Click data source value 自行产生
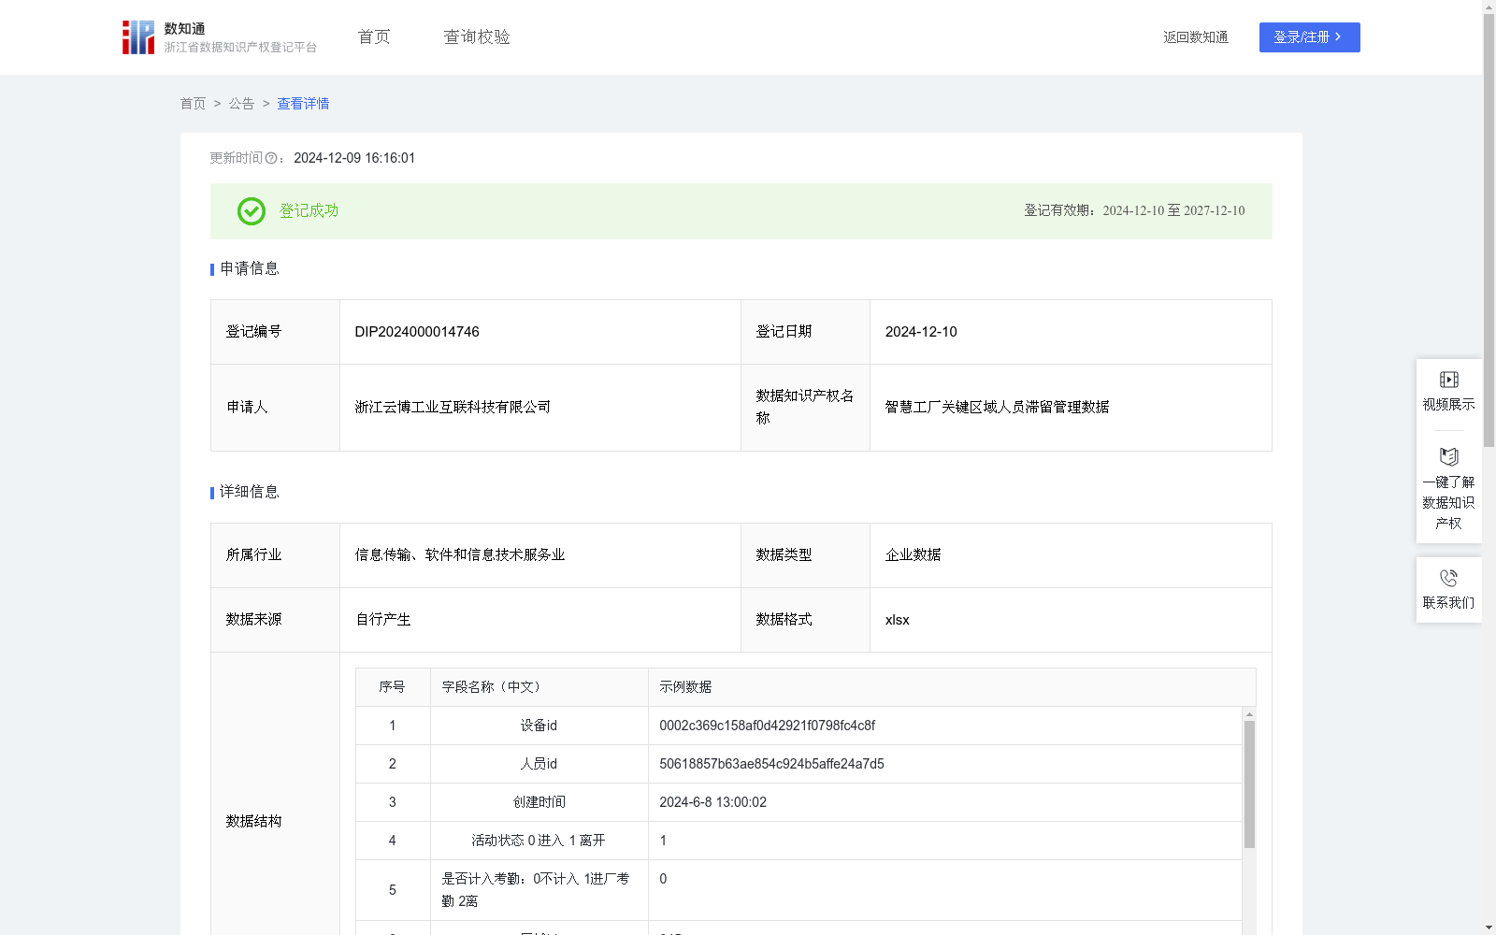This screenshot has height=935, width=1496. [383, 619]
